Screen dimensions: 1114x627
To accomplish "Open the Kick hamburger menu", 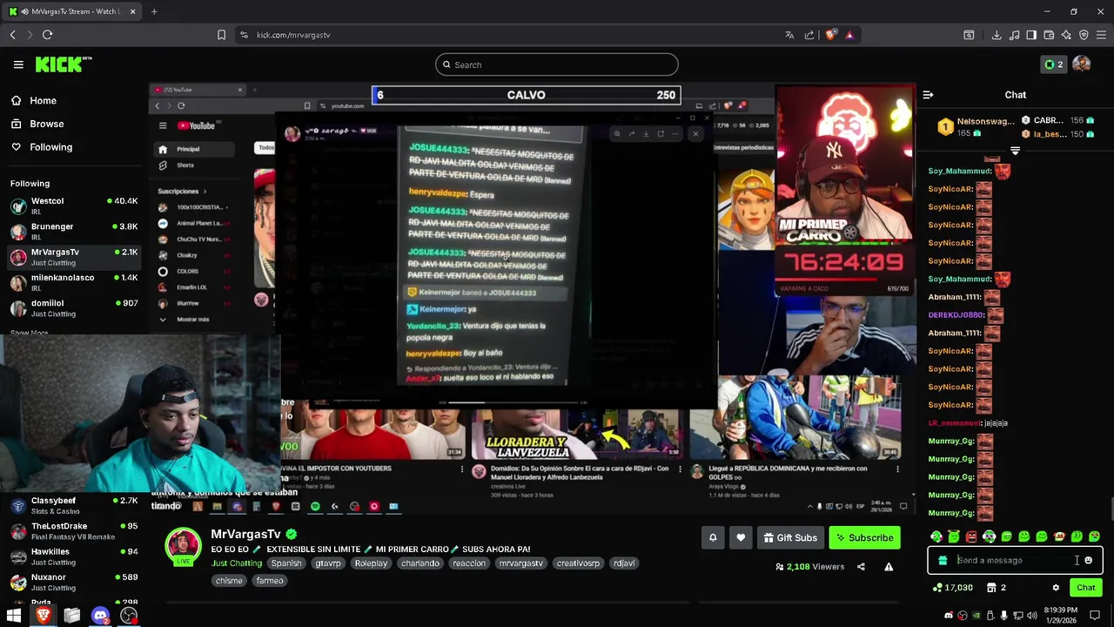I will click(18, 64).
